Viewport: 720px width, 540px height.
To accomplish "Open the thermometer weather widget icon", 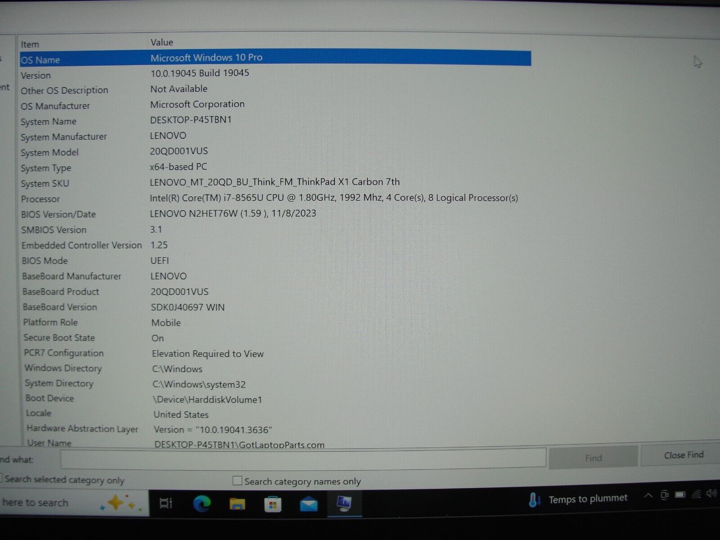I will tap(535, 500).
